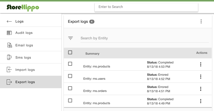This screenshot has height=111, width=214.
Task: Check the ms.products 4:53 PM row checkbox
Action: coord(70,64)
